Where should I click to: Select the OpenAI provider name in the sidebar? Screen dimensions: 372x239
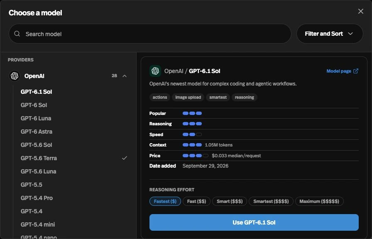(34, 76)
